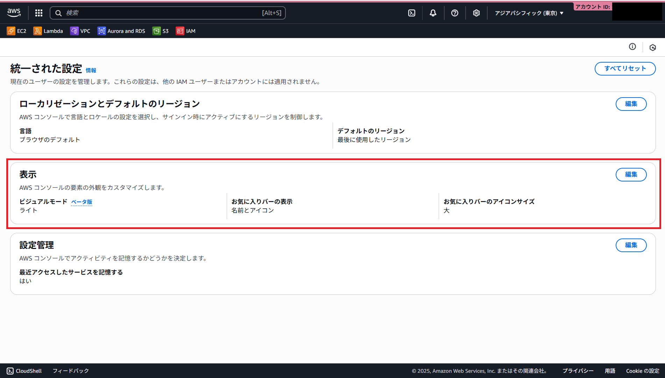
Task: Open the 用語 footer link
Action: tap(610, 371)
